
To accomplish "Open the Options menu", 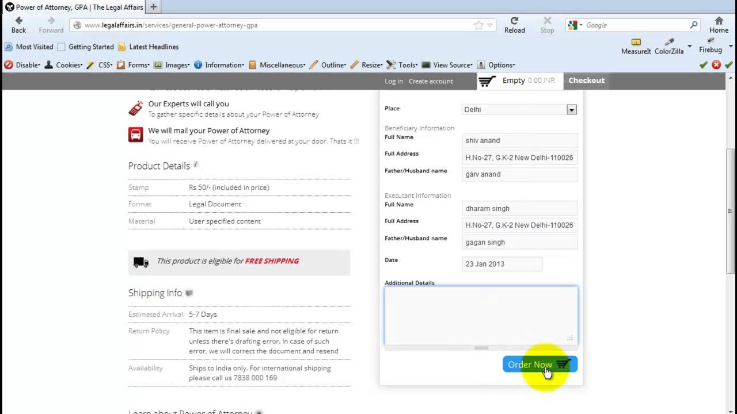I will [x=496, y=65].
